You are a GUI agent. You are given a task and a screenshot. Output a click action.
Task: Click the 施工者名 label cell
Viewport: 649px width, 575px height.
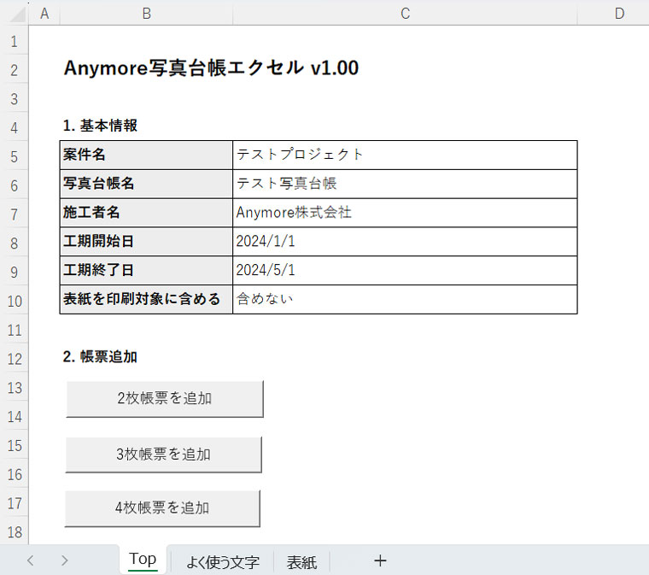(146, 213)
